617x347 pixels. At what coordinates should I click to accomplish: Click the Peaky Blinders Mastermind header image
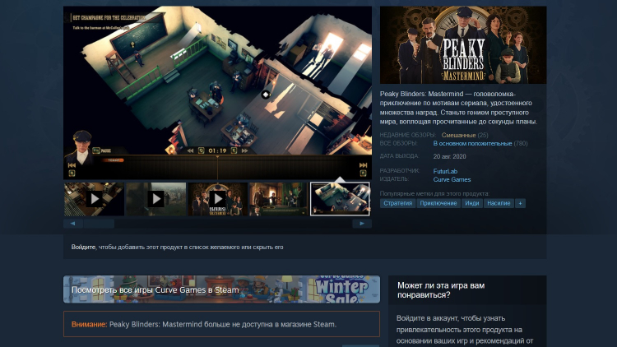pos(463,45)
